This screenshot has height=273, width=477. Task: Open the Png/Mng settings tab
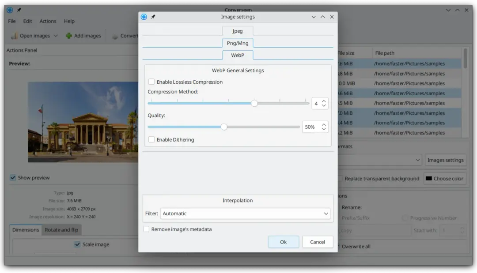[x=238, y=43]
